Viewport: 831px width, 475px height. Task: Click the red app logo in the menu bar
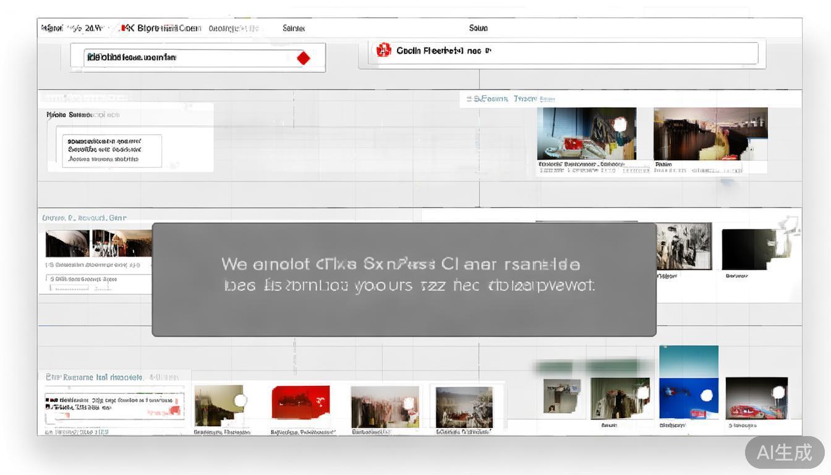pos(127,28)
